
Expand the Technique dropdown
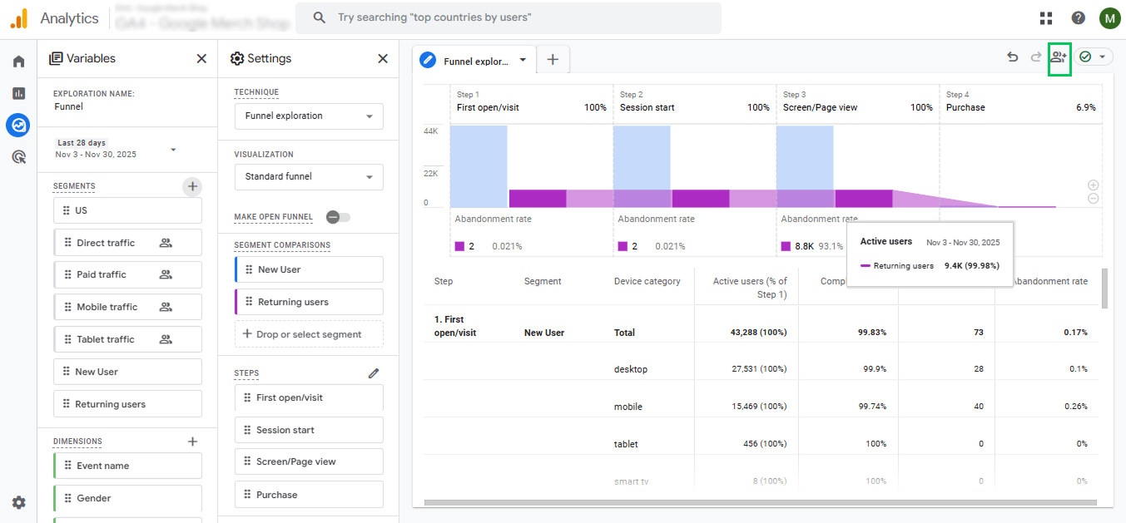(309, 116)
